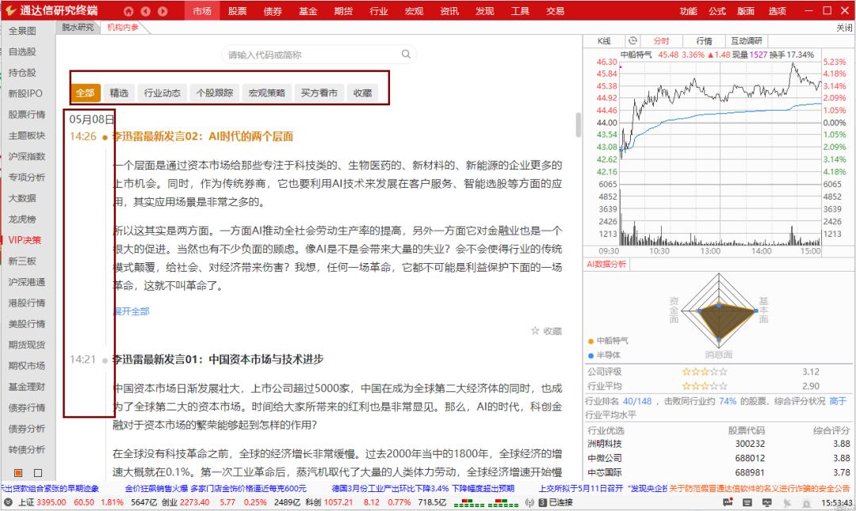Image resolution: width=856 pixels, height=511 pixels.
Task: Expand the article with 展开全部
Action: (132, 312)
